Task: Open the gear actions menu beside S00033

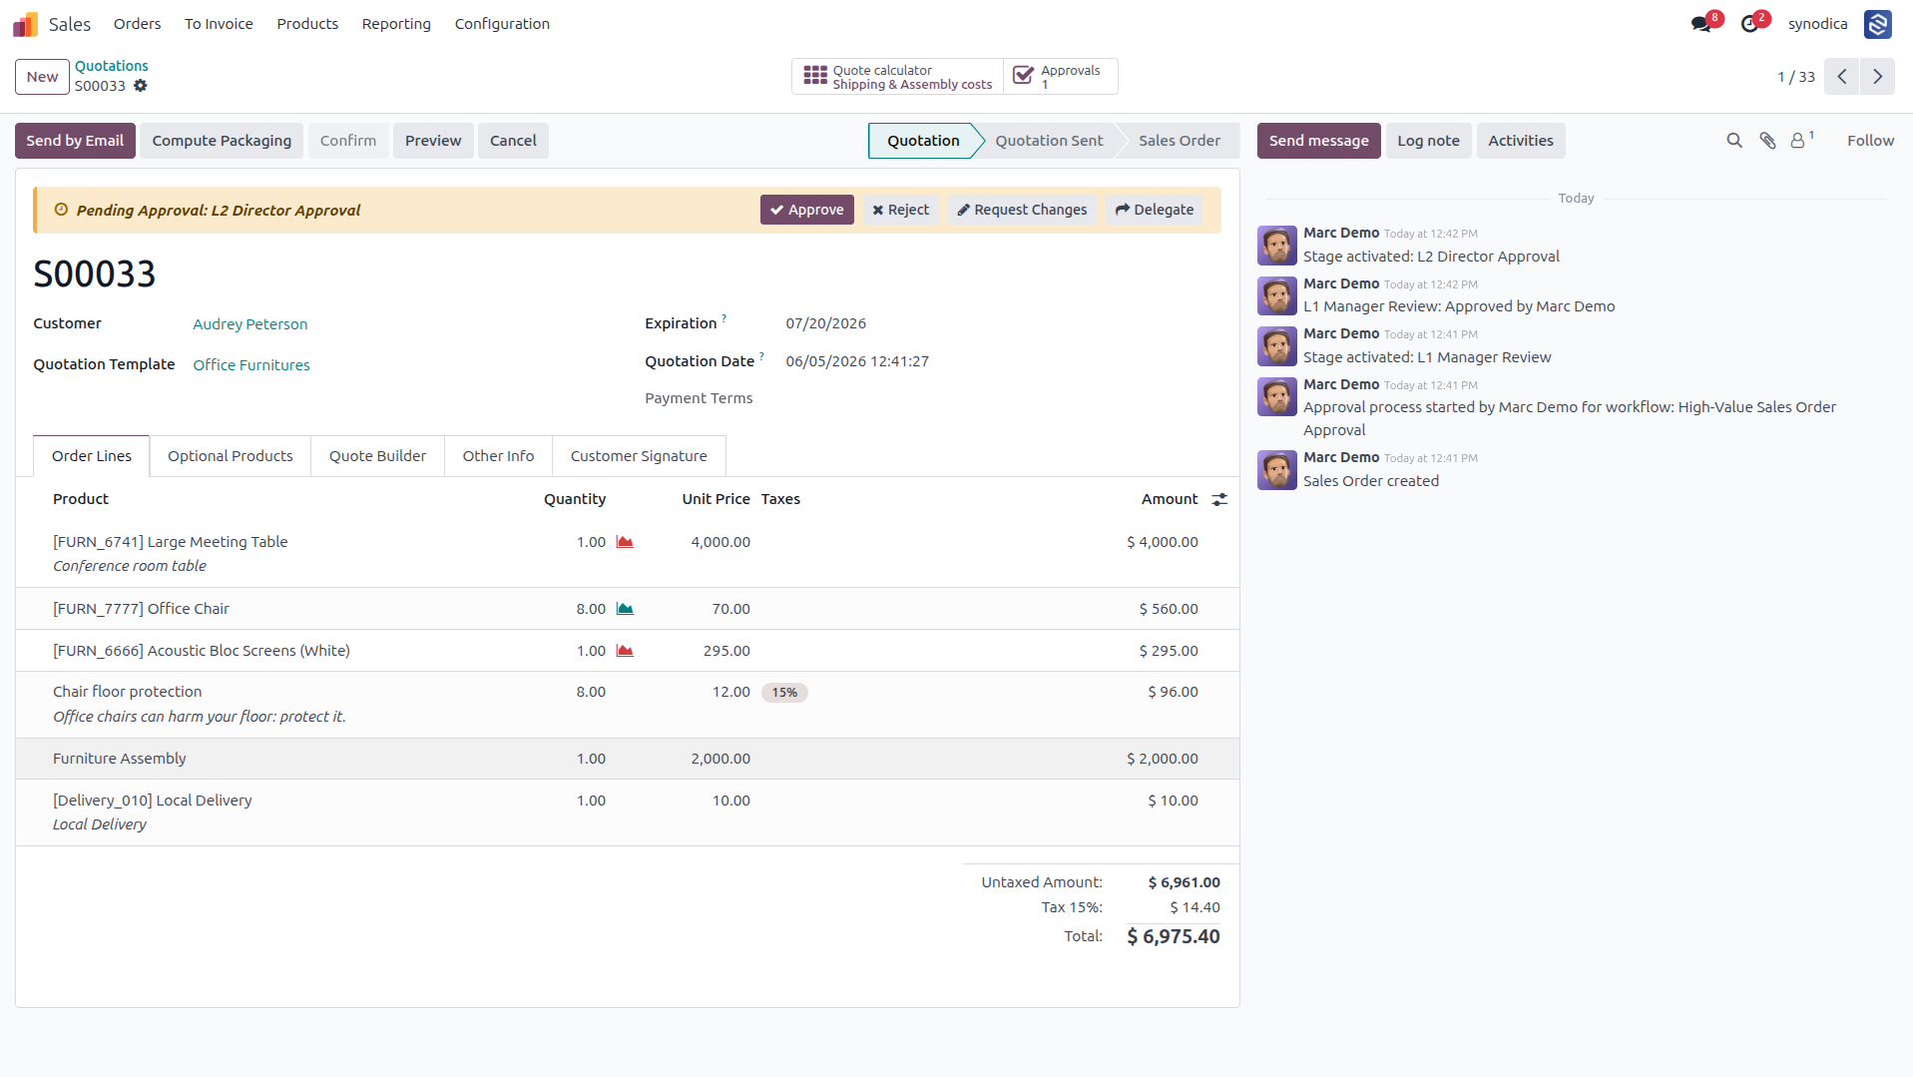Action: (141, 86)
